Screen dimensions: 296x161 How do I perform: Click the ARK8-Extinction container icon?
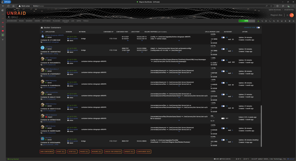(x=42, y=105)
